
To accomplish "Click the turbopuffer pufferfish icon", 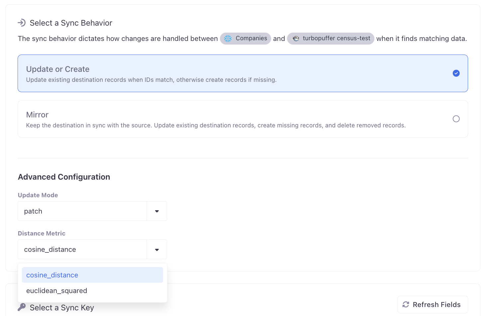I will point(296,39).
